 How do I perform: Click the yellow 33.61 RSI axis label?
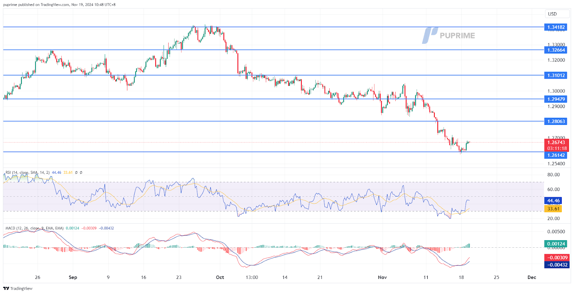click(x=553, y=209)
